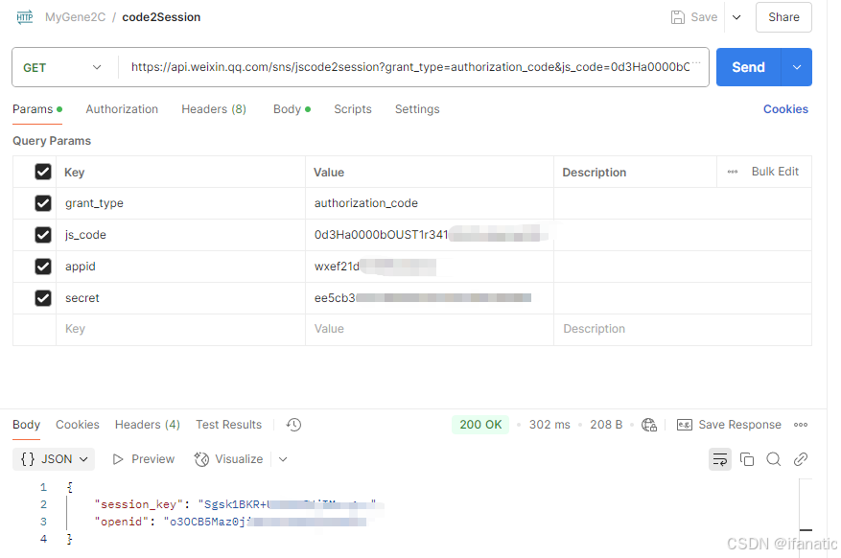Click the 208 B response size
841x558 pixels.
(606, 425)
